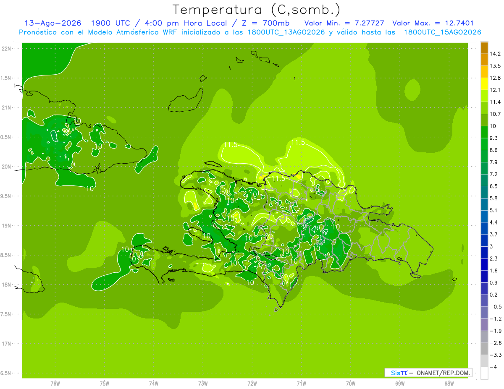
Task: Click the '11.4' color bar label
Action: pos(495,102)
